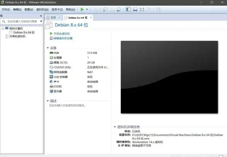Open the 帮助(H) menu
Viewport: 227px width, 157px height.
tap(71, 10)
